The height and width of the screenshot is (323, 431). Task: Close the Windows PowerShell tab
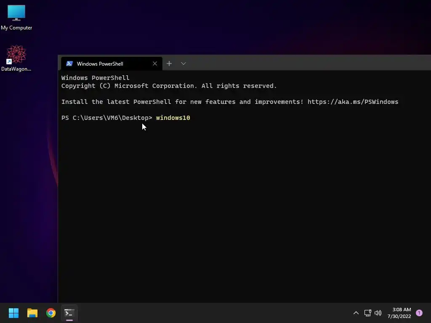[155, 64]
